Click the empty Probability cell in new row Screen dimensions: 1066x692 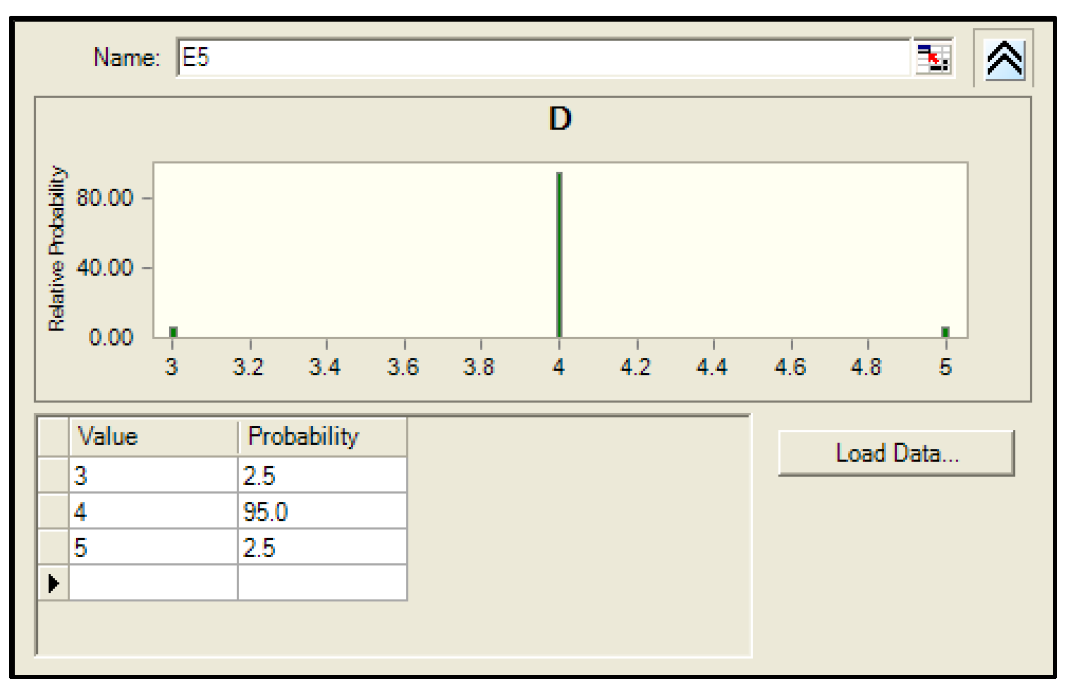coord(322,583)
